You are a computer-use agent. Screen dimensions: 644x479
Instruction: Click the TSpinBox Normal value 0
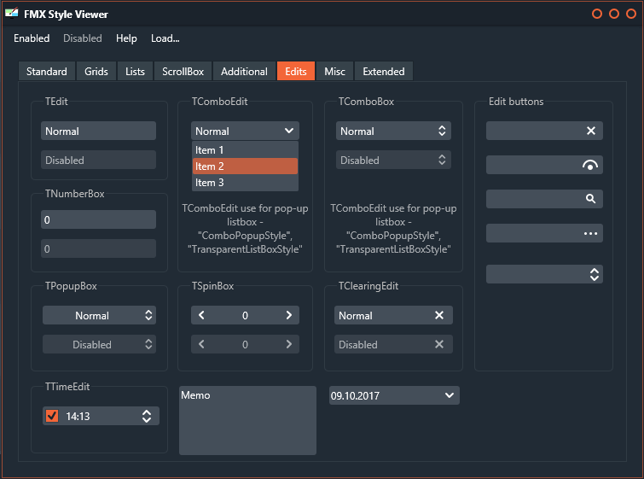(245, 315)
